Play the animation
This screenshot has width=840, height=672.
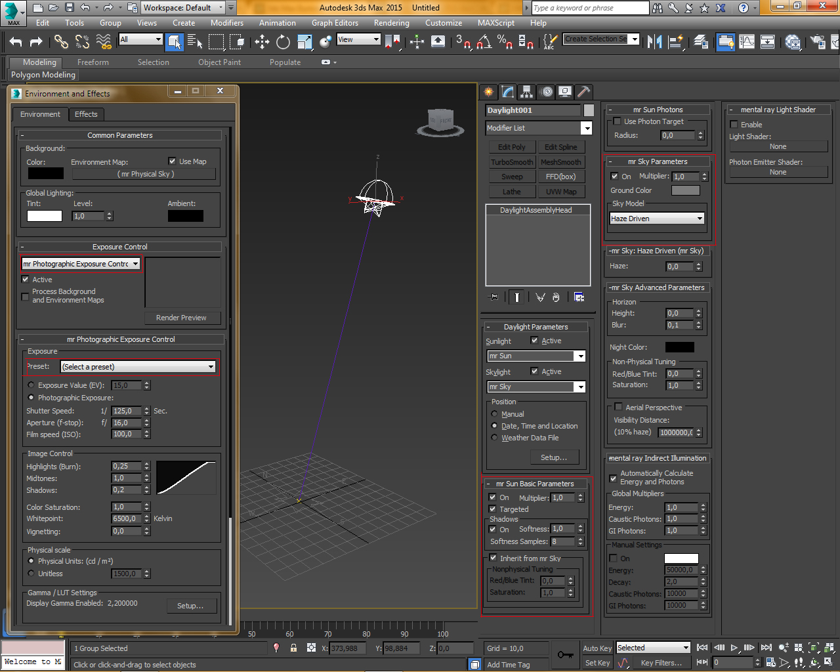click(734, 648)
